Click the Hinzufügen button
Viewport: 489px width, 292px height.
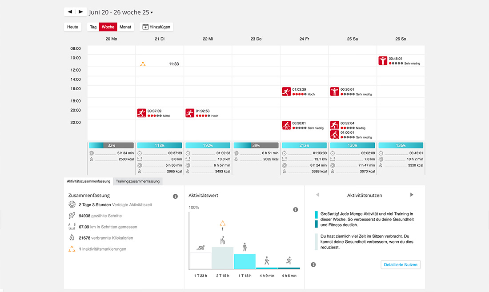tap(156, 27)
